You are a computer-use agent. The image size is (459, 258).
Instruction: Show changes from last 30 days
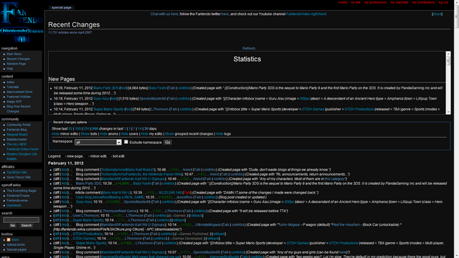click(146, 129)
